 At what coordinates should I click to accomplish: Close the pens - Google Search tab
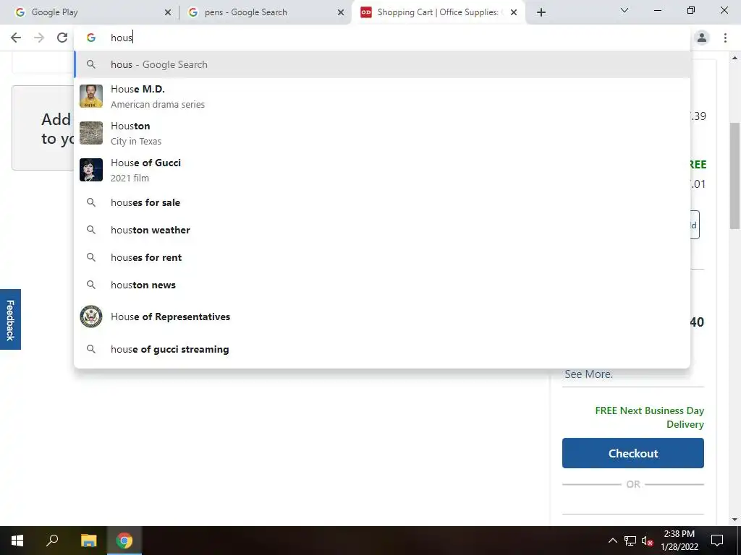[341, 13]
